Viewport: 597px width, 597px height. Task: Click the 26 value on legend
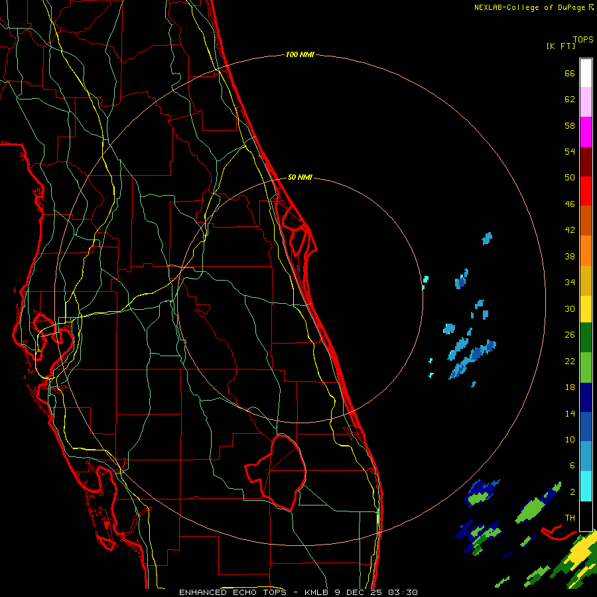(570, 335)
